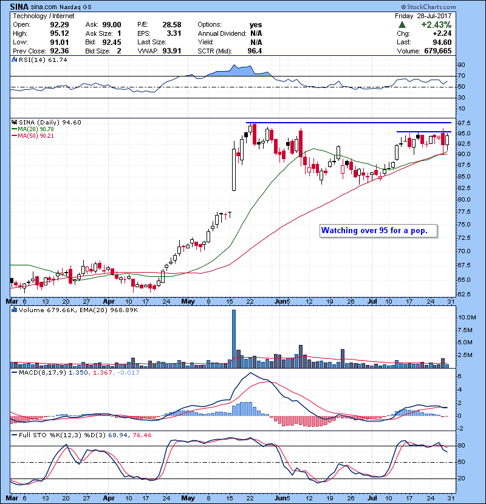The width and height of the screenshot is (486, 504).
Task: Click the Ask value 99.00
Action: pos(112,25)
